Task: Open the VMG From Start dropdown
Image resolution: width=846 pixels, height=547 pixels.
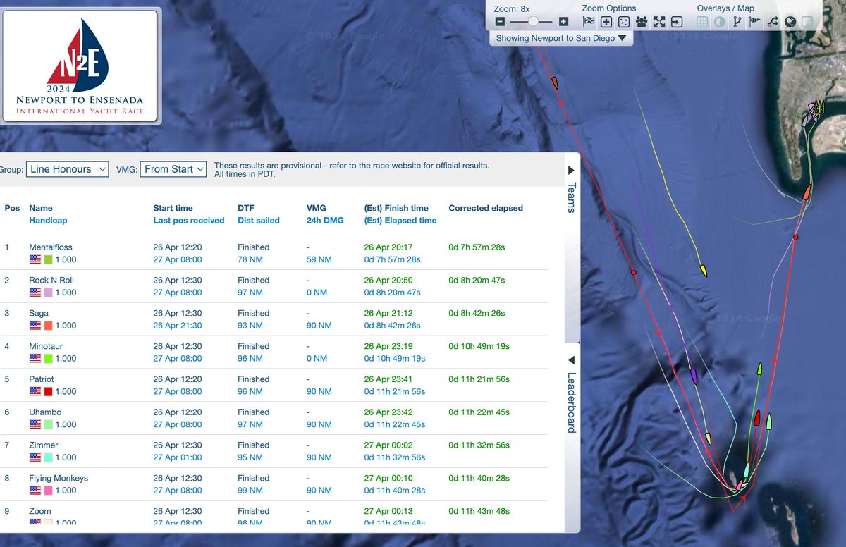Action: pyautogui.click(x=173, y=169)
